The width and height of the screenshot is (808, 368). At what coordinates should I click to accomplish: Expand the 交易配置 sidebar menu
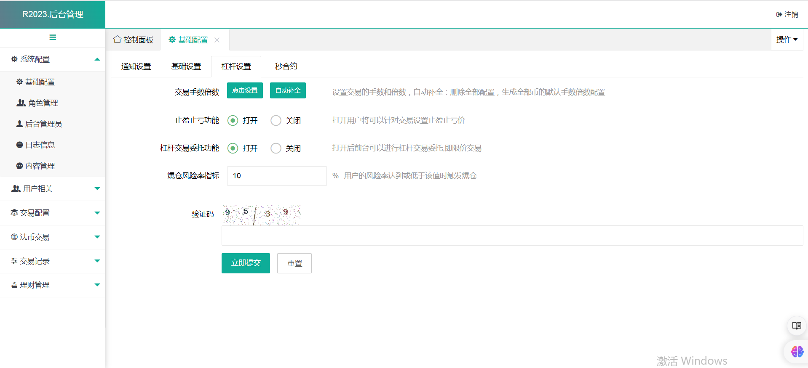tap(53, 213)
